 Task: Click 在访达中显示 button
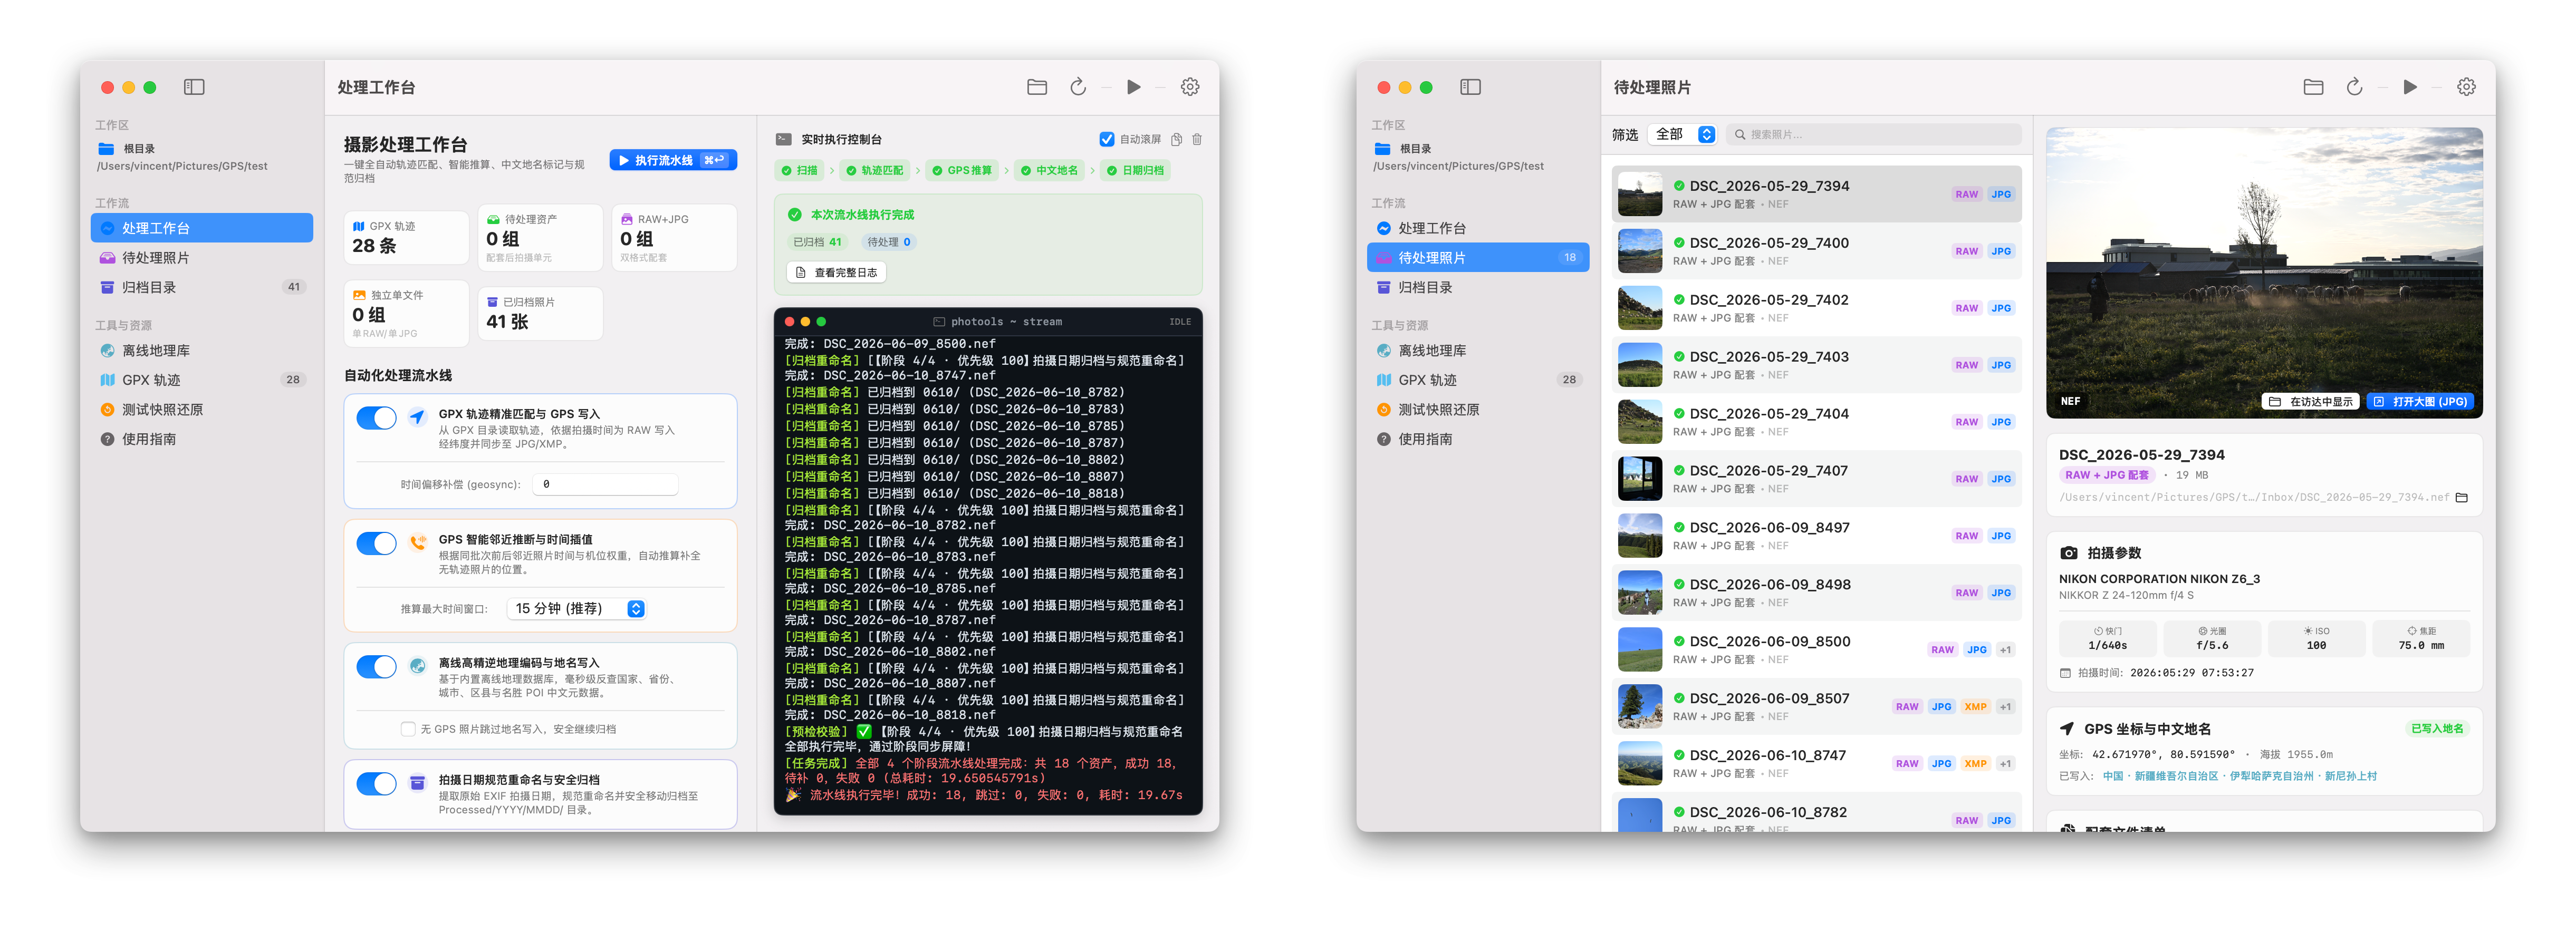[2311, 402]
